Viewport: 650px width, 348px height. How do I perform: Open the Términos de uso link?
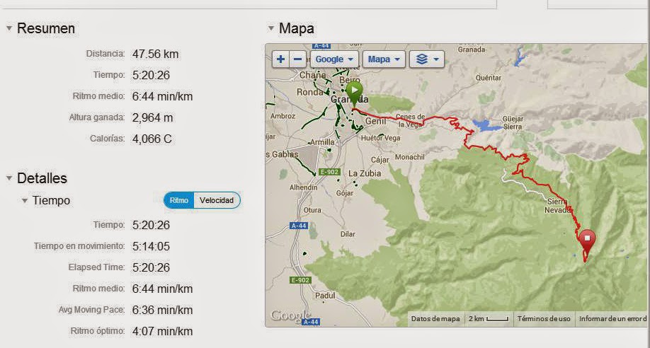544,319
